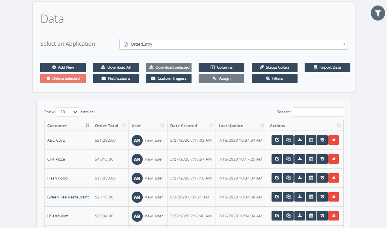Sort table by User column

pyautogui.click(x=148, y=125)
